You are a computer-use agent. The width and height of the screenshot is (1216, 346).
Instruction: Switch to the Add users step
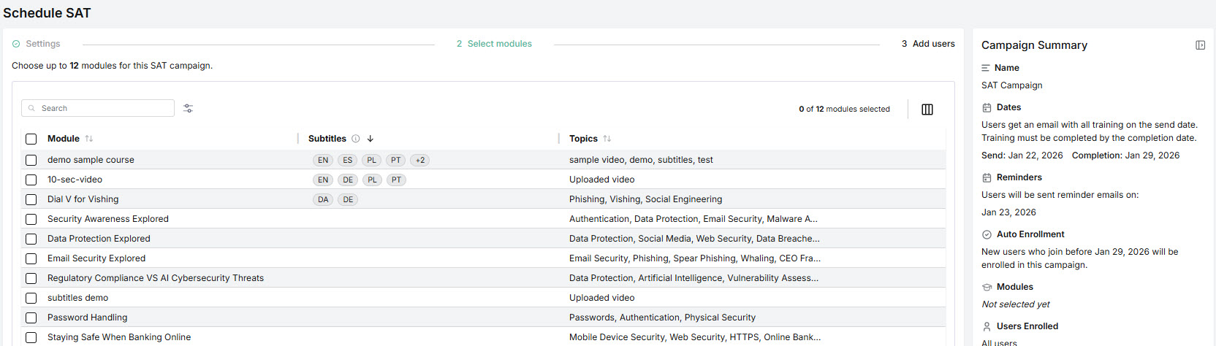click(x=928, y=44)
